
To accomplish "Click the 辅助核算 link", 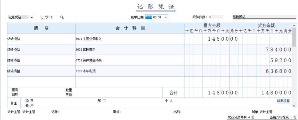I will point(283,101).
